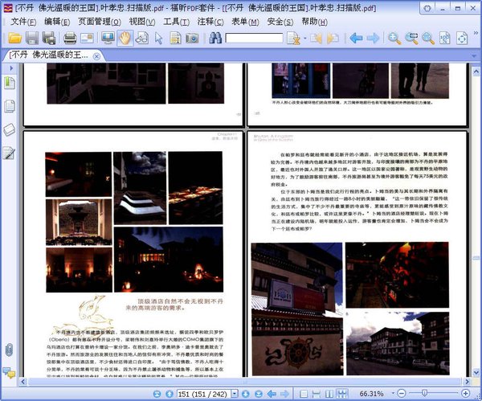Viewport: 482px width, 401px height.
Task: Open the 文件(F) menu
Action: [x=23, y=22]
